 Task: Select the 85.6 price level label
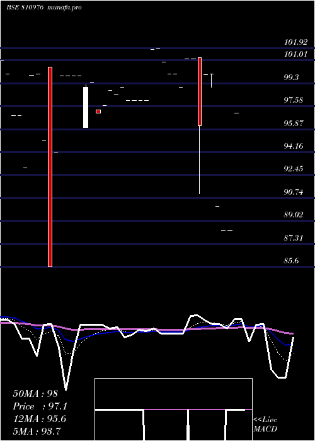click(291, 261)
